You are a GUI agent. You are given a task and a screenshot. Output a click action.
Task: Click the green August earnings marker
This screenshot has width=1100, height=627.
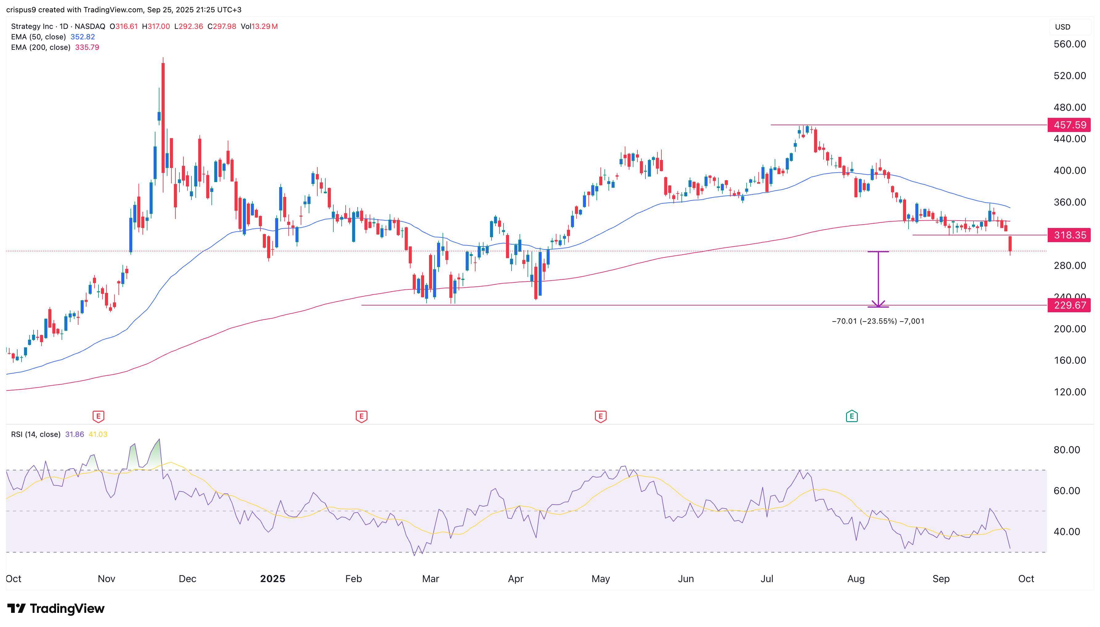pyautogui.click(x=852, y=417)
